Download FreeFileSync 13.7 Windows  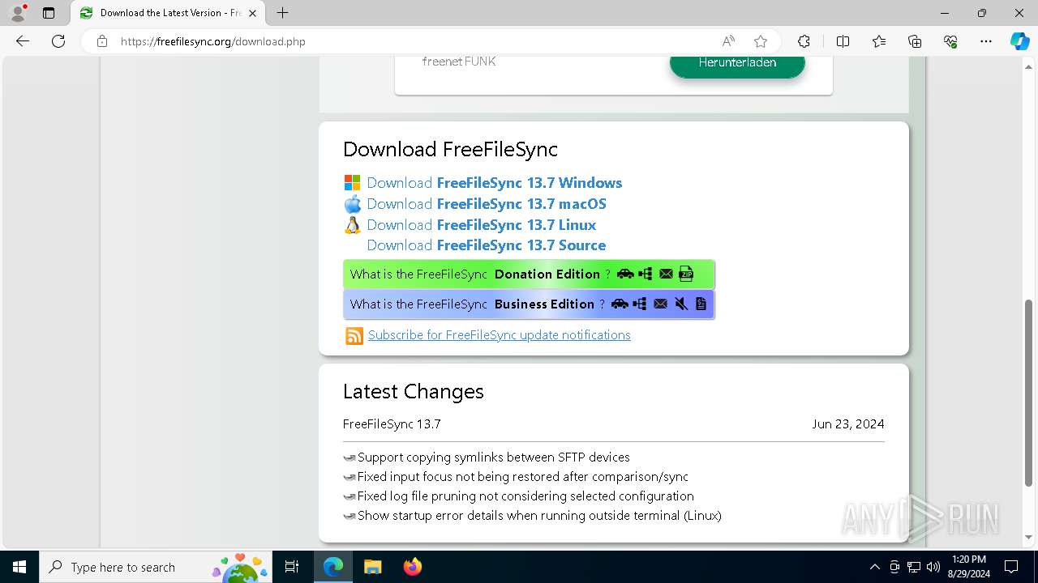coord(494,183)
